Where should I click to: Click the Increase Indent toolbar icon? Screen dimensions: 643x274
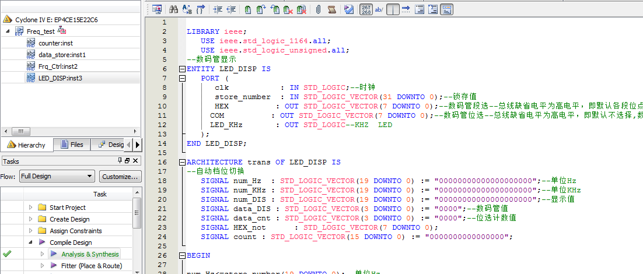click(218, 9)
